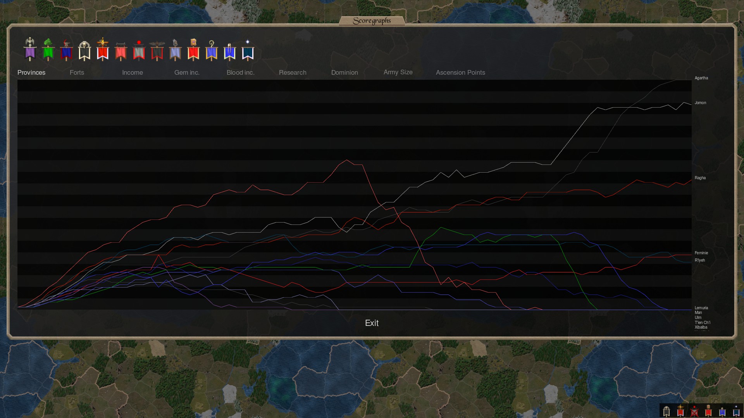This screenshot has height=418, width=744.
Task: Click book-topped red banner in bottom-right bar
Action: (x=708, y=411)
